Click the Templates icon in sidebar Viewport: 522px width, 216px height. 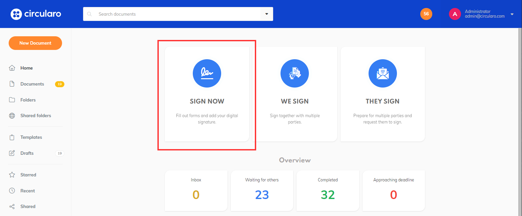tap(12, 137)
